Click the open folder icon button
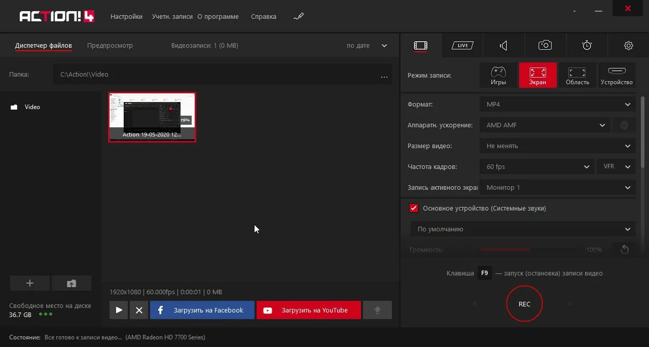This screenshot has width=649, height=347. tap(71, 283)
